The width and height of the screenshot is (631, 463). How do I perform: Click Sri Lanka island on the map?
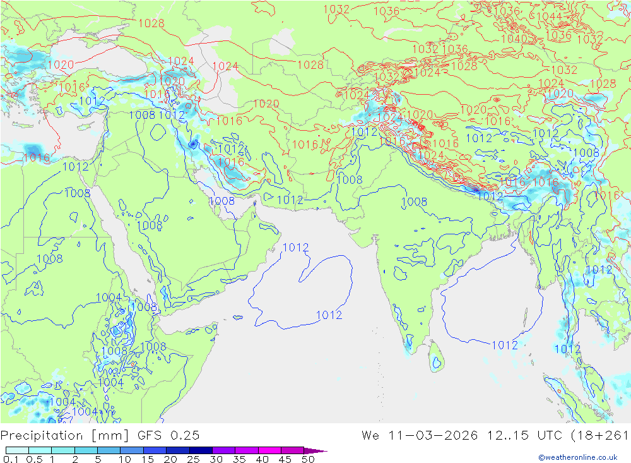pyautogui.click(x=436, y=357)
